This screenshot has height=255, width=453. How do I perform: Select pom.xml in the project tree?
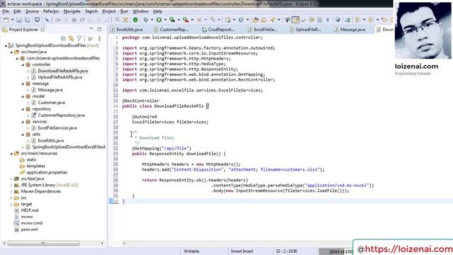[29, 229]
